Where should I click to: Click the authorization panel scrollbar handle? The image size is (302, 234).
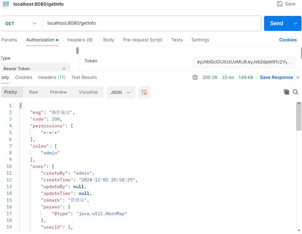(77, 51)
